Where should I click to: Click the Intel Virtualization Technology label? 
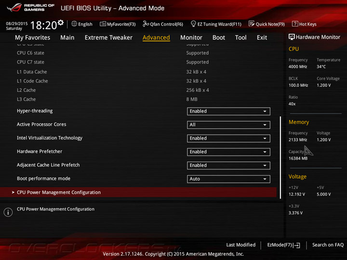coord(50,138)
